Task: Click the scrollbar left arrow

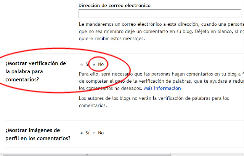Action: pyautogui.click(x=2, y=154)
